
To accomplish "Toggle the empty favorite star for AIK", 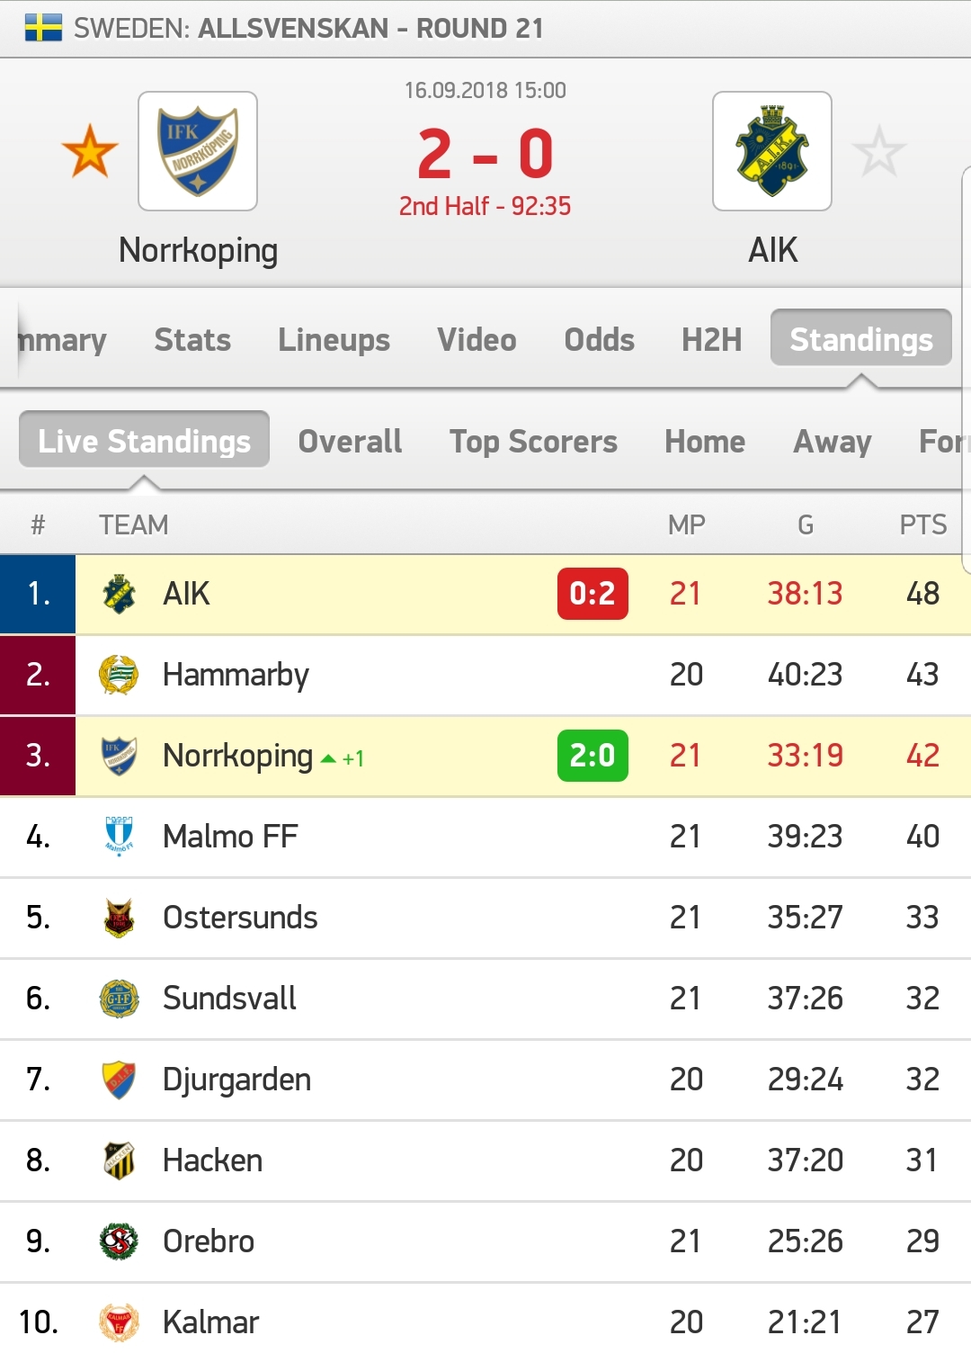I will click(x=878, y=151).
